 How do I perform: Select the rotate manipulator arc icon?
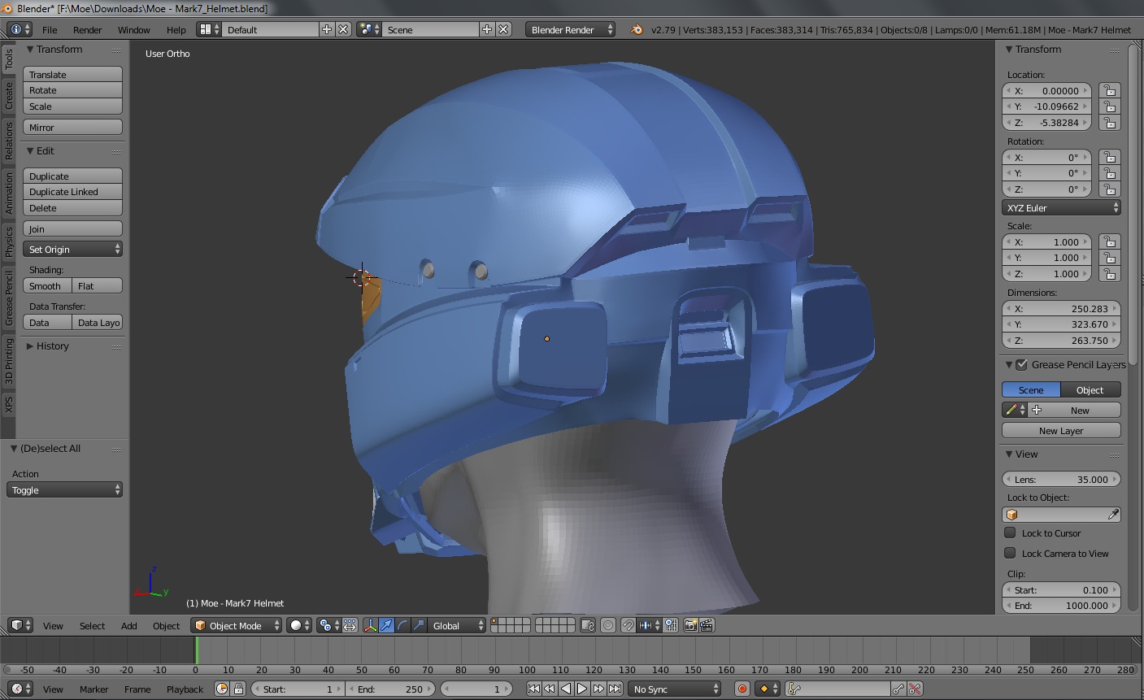(402, 625)
